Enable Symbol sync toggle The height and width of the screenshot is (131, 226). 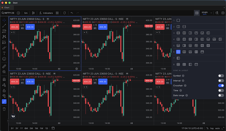(221, 76)
